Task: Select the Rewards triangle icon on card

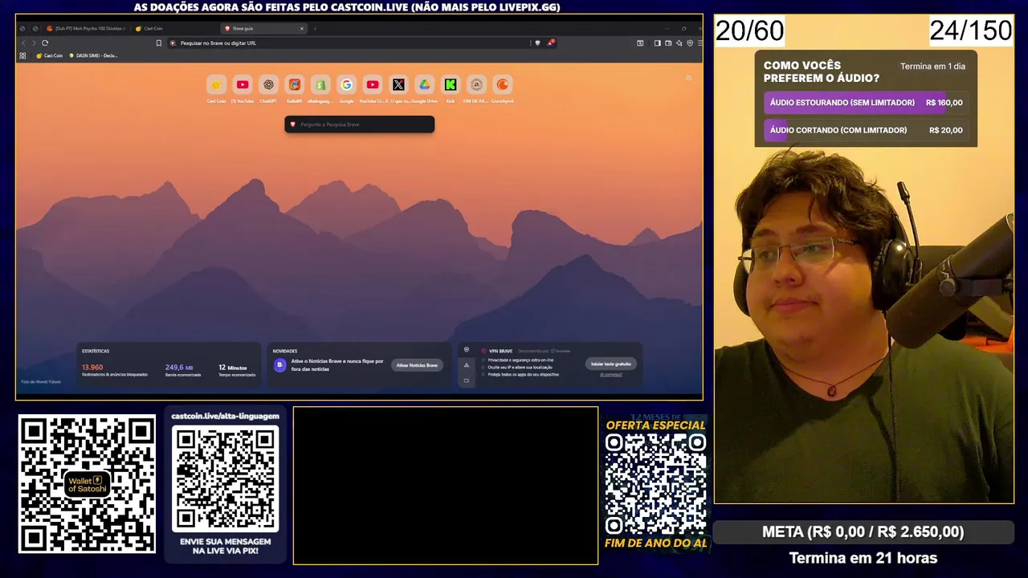Action: pyautogui.click(x=467, y=365)
